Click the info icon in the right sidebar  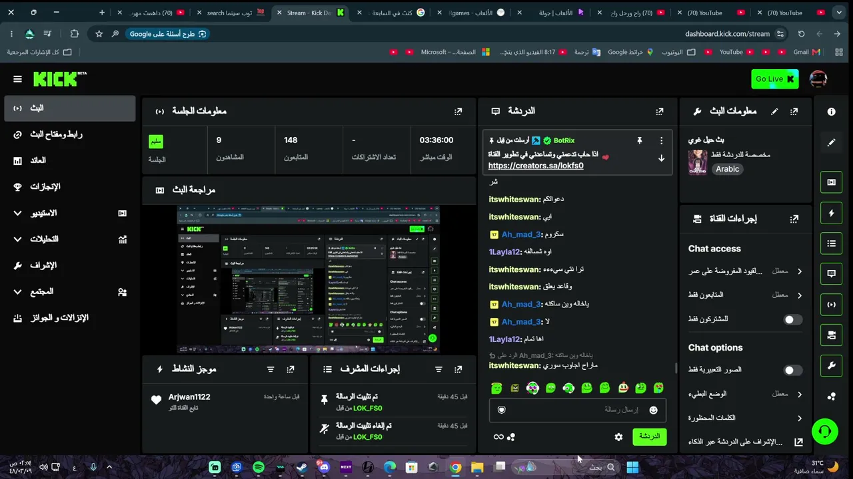(831, 112)
